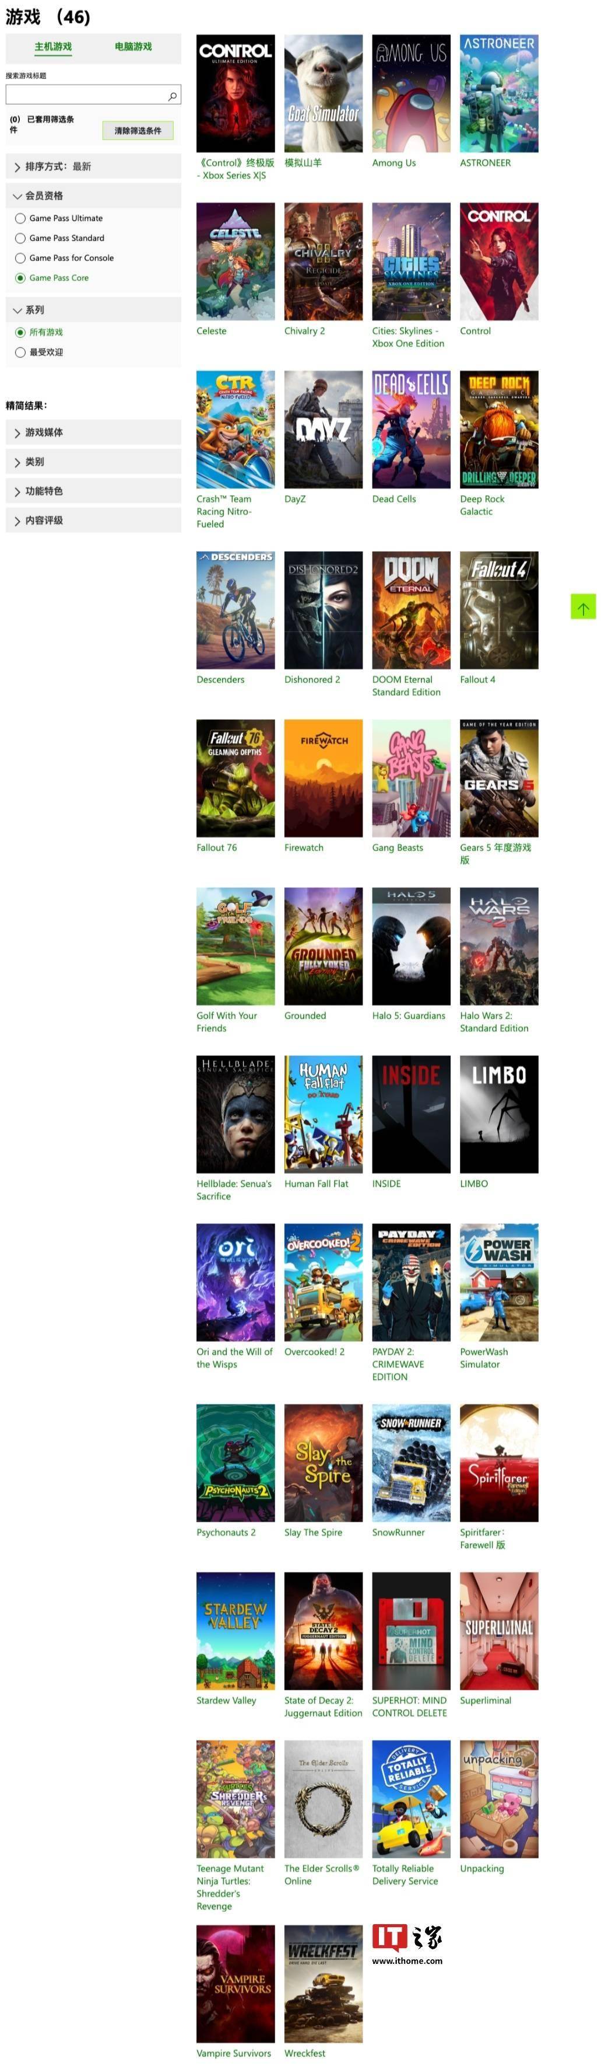Open the DOOM Eternal cover image
The width and height of the screenshot is (601, 2066).
[x=411, y=609]
